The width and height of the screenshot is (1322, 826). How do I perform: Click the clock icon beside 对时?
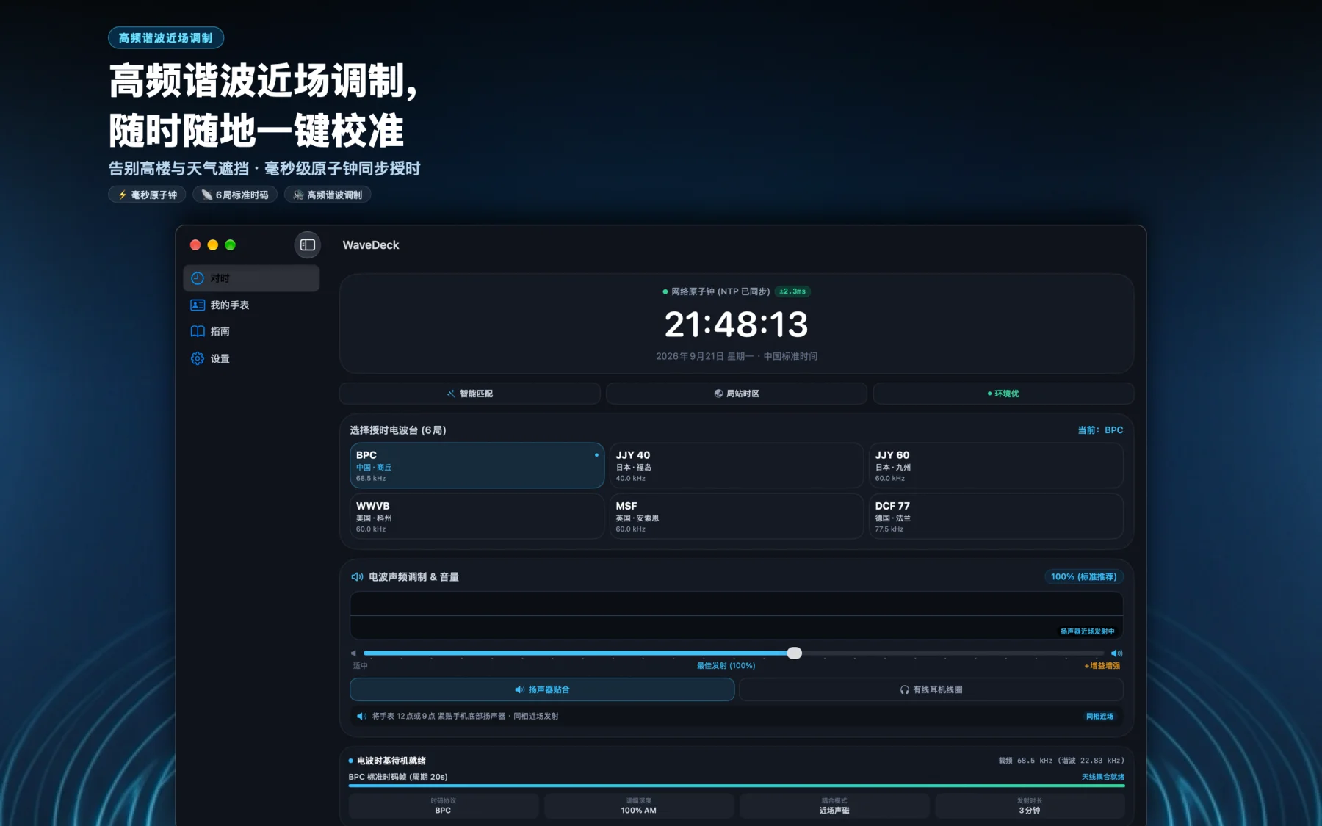click(x=198, y=278)
